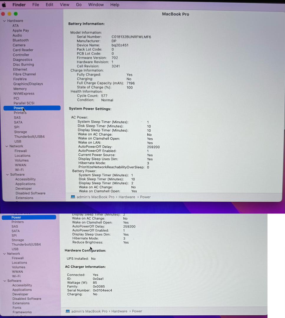Select Frameworks in the lower sidebar

22,312
